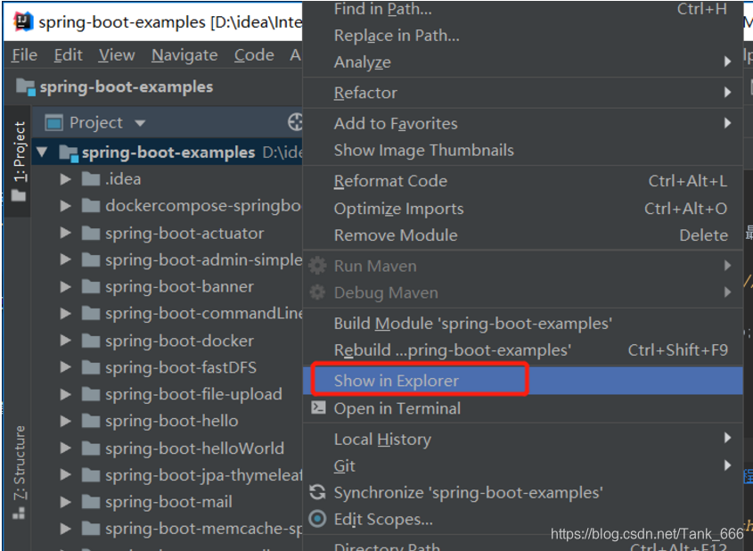Open the Git submenu

[x=523, y=465]
